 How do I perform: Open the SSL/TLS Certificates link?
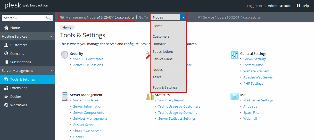pos(88,59)
